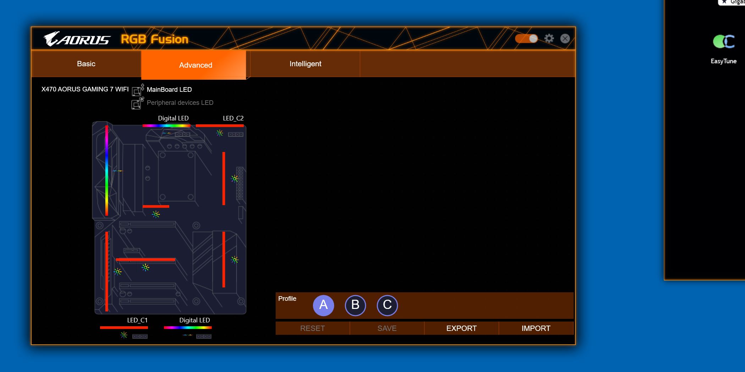Open RGB Fusion settings gear
The image size is (745, 372).
click(x=549, y=38)
